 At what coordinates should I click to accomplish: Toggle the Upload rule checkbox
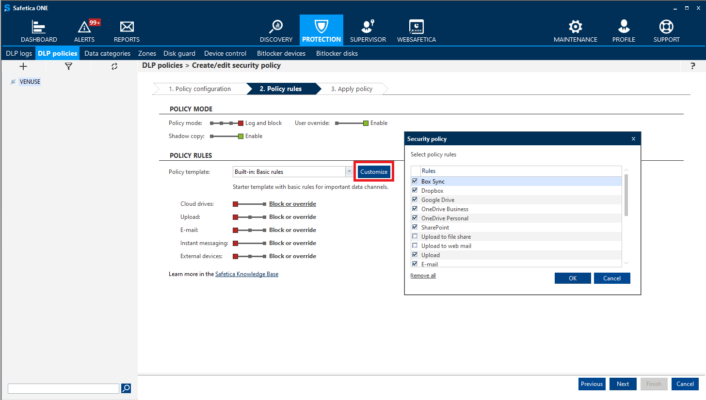click(x=415, y=255)
